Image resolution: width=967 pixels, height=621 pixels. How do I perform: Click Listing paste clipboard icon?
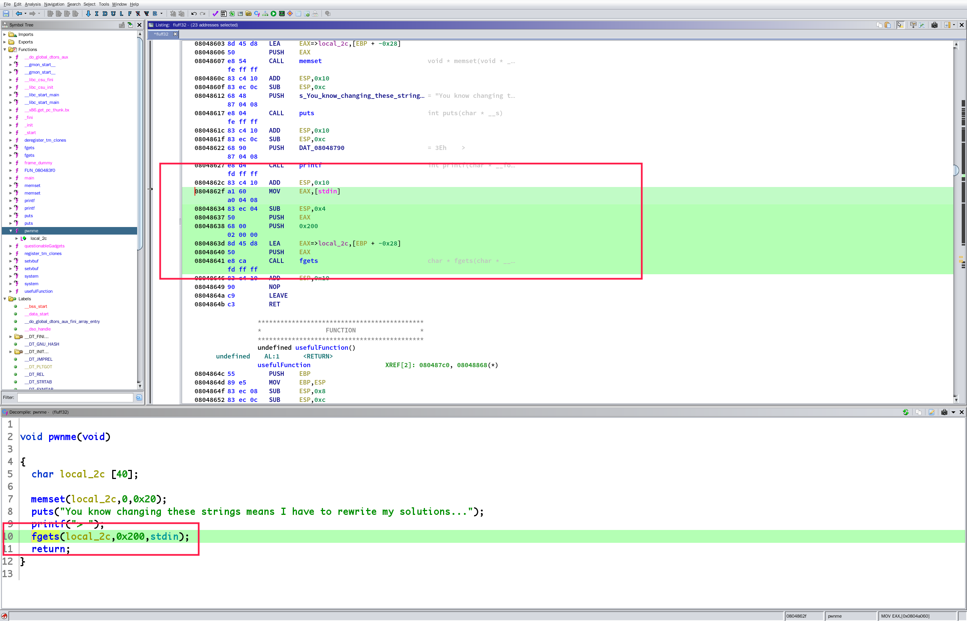(888, 25)
